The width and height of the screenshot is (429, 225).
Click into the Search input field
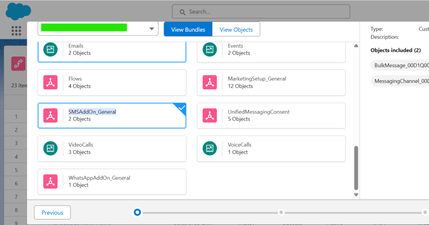tap(261, 11)
